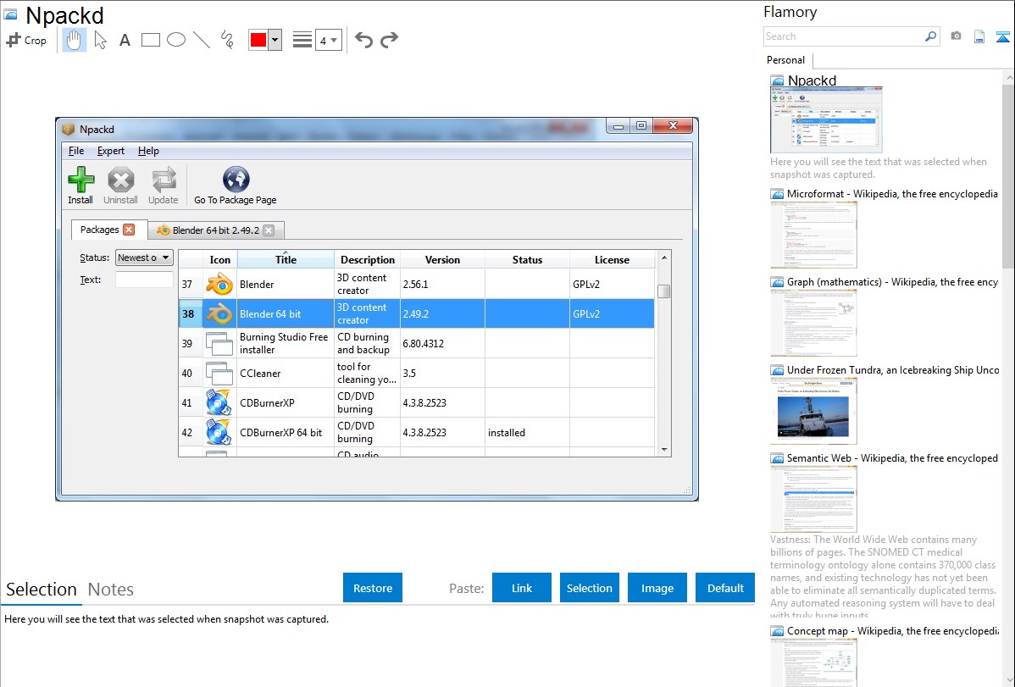Image resolution: width=1015 pixels, height=687 pixels.
Task: Focus the Flamory search field
Action: click(x=843, y=36)
